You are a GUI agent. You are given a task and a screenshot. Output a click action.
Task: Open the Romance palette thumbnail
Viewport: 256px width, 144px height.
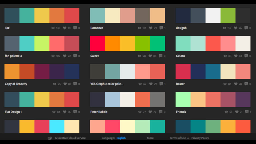tap(127, 15)
